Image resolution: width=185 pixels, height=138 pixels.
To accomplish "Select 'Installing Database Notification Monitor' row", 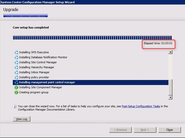I will 90,57.
